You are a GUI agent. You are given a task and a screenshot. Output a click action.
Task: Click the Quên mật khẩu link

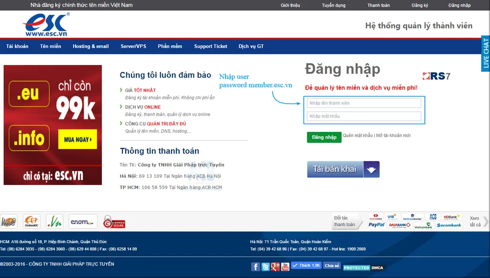point(358,135)
